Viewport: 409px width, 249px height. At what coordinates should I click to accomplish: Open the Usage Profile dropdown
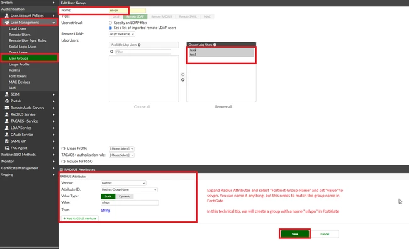[121, 148]
